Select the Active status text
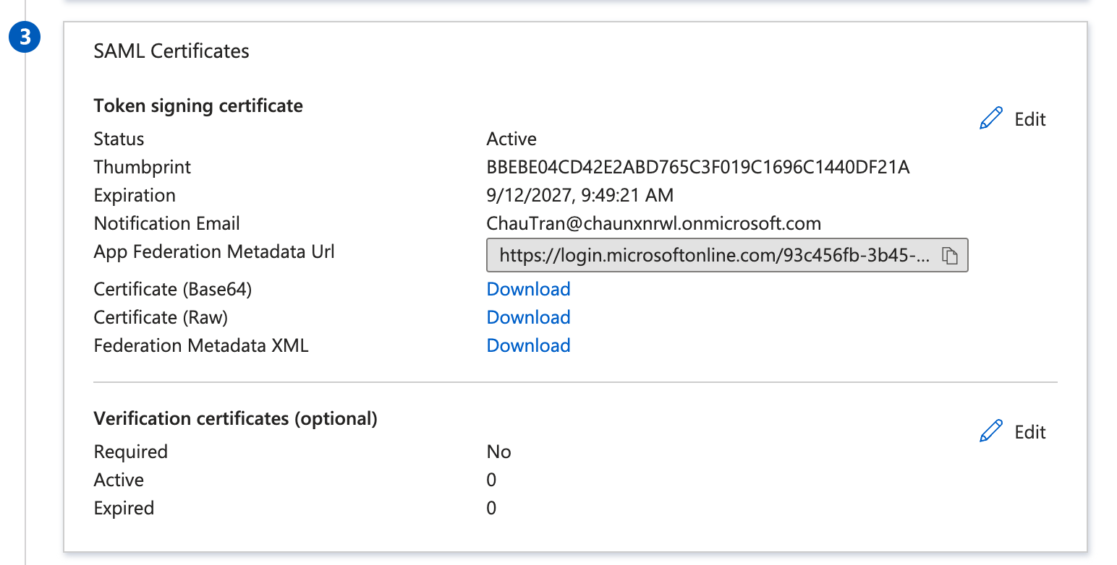The image size is (1117, 565). pyautogui.click(x=511, y=138)
